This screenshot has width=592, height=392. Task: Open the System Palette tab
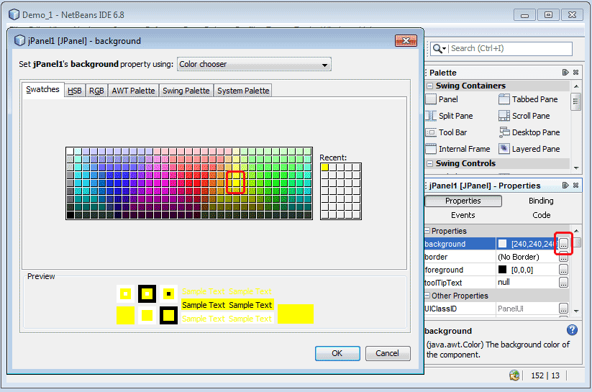coord(243,91)
